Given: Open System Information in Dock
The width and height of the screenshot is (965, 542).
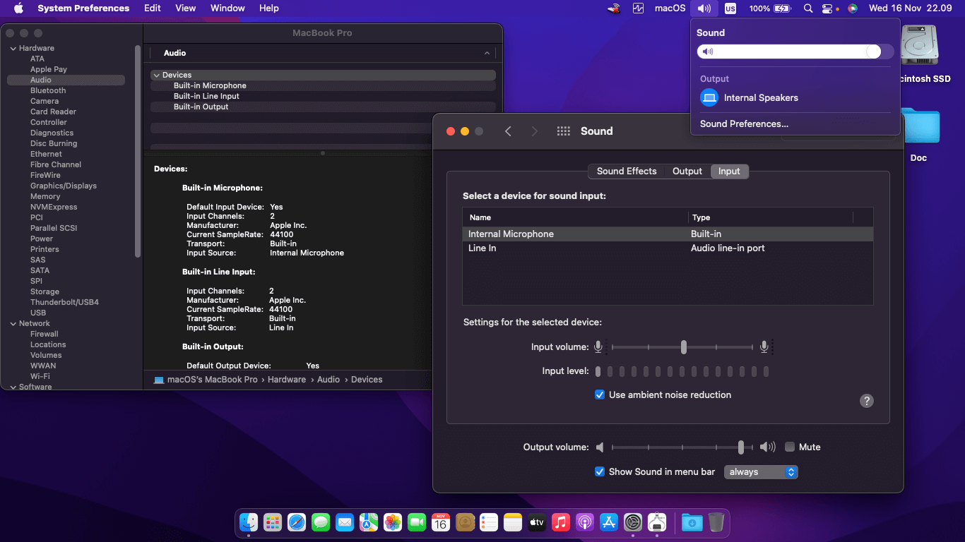Looking at the screenshot, I should (x=657, y=522).
